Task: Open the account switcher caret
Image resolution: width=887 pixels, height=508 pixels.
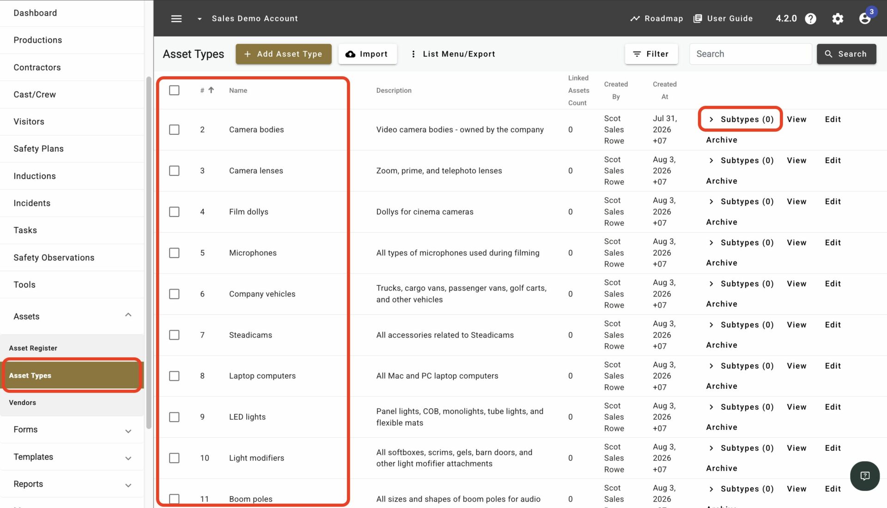Action: click(200, 19)
